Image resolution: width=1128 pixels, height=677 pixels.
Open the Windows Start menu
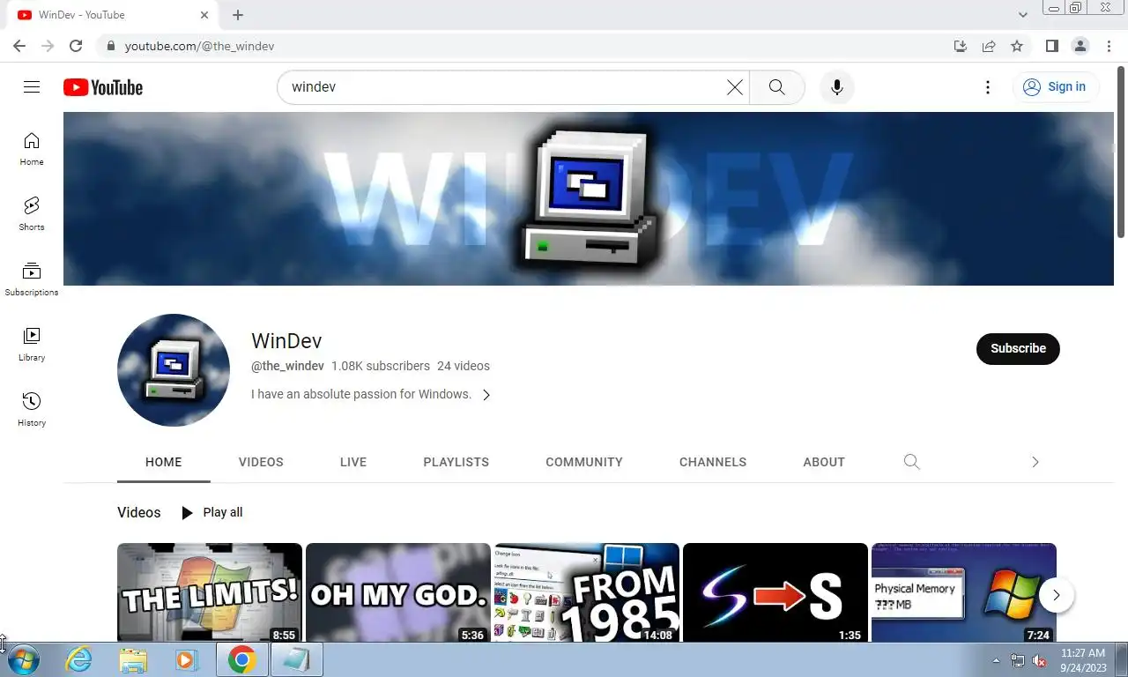tap(24, 659)
